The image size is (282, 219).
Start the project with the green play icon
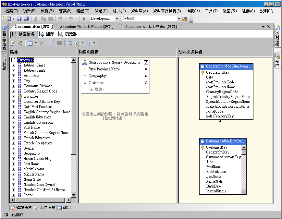click(84, 19)
